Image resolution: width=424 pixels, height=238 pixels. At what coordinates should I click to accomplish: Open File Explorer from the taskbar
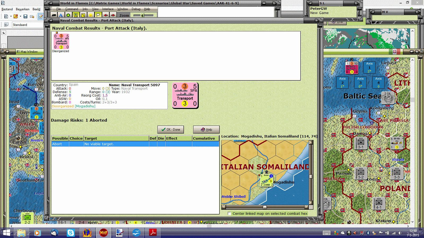tap(21, 233)
